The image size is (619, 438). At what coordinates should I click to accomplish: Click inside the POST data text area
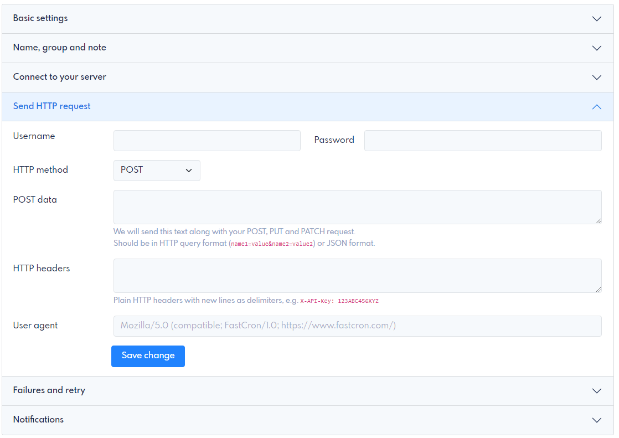[x=357, y=207]
